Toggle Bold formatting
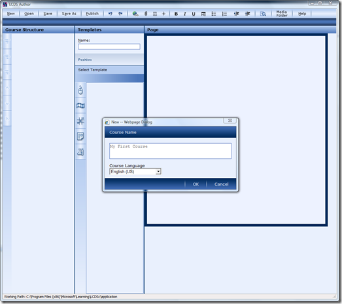Viewport: 342px width, 304px height. point(176,14)
